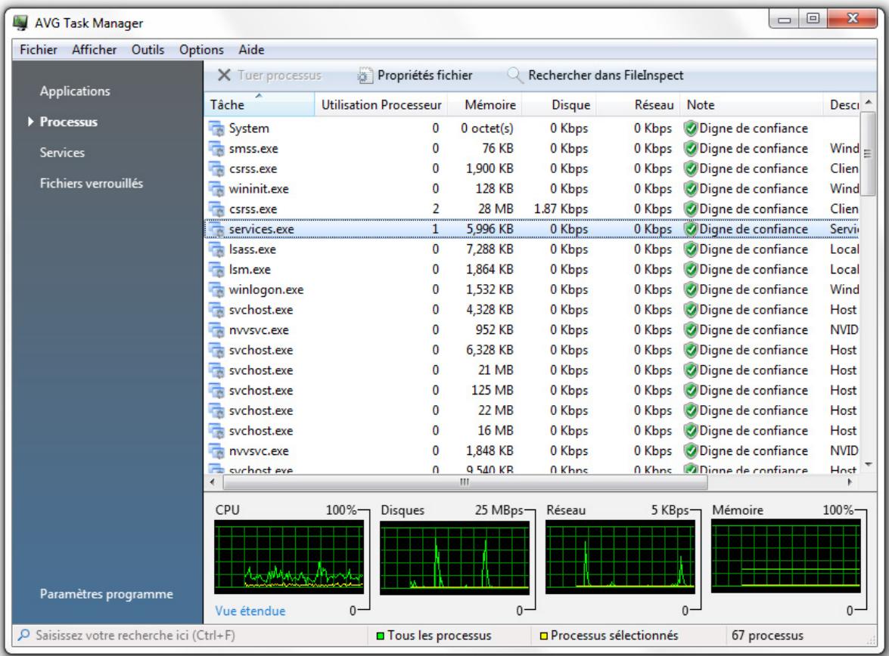Click Propriétés fichier button
The height and width of the screenshot is (656, 889).
[x=415, y=76]
